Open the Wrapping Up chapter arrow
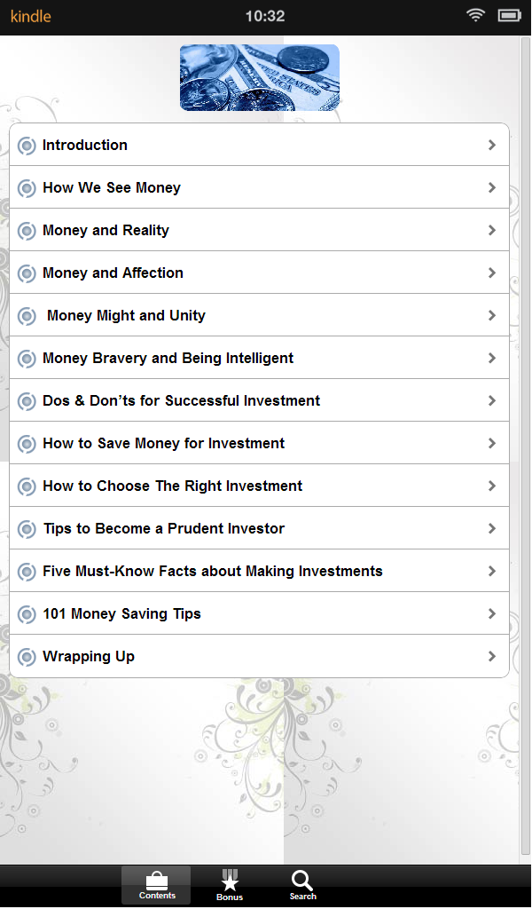Screen dimensions: 532x909 pos(492,656)
